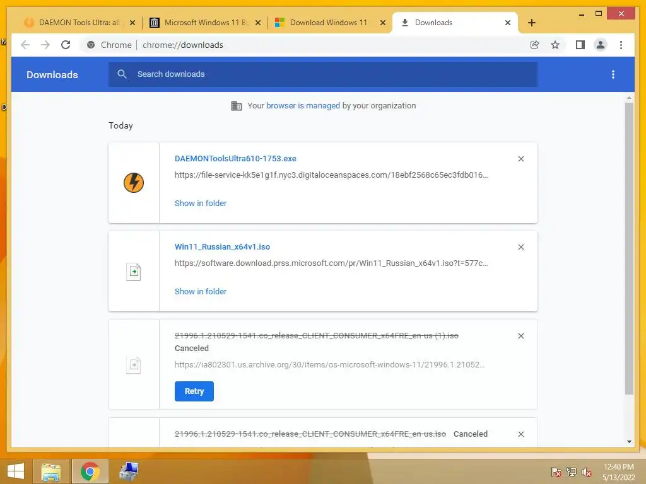Reload the Downloads page
The height and width of the screenshot is (484, 646).
[66, 45]
